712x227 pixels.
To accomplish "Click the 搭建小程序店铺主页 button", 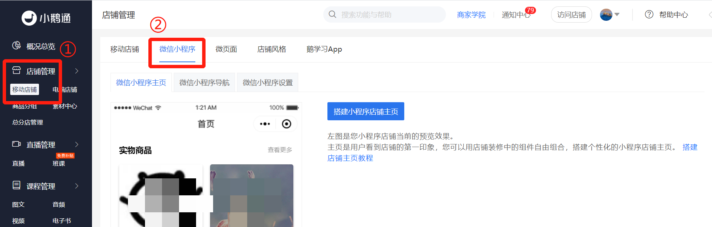I will (x=366, y=111).
